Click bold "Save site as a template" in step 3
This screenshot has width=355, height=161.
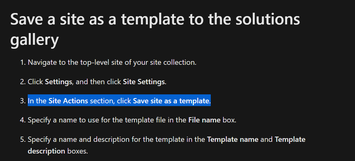click(x=171, y=101)
